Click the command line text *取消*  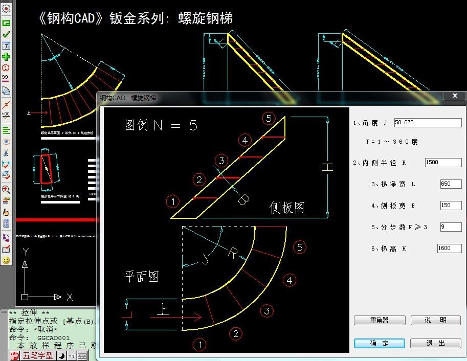[46, 329]
